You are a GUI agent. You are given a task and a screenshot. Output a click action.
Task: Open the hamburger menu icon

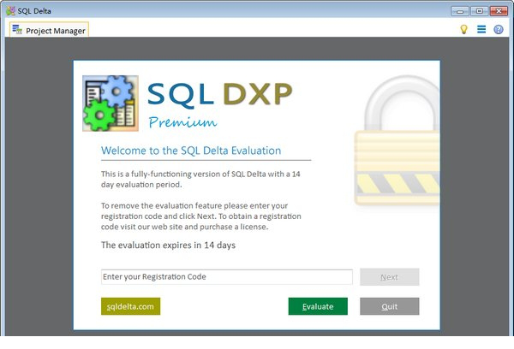[x=481, y=29]
